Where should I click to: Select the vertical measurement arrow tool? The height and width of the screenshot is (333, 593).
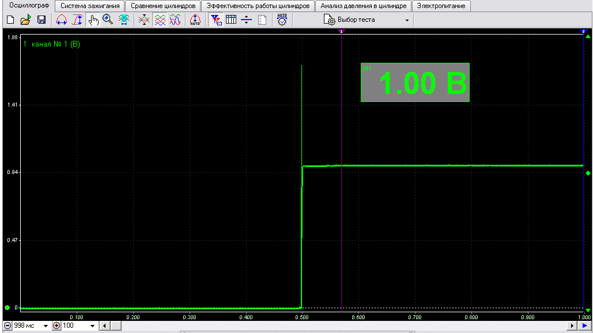point(78,20)
